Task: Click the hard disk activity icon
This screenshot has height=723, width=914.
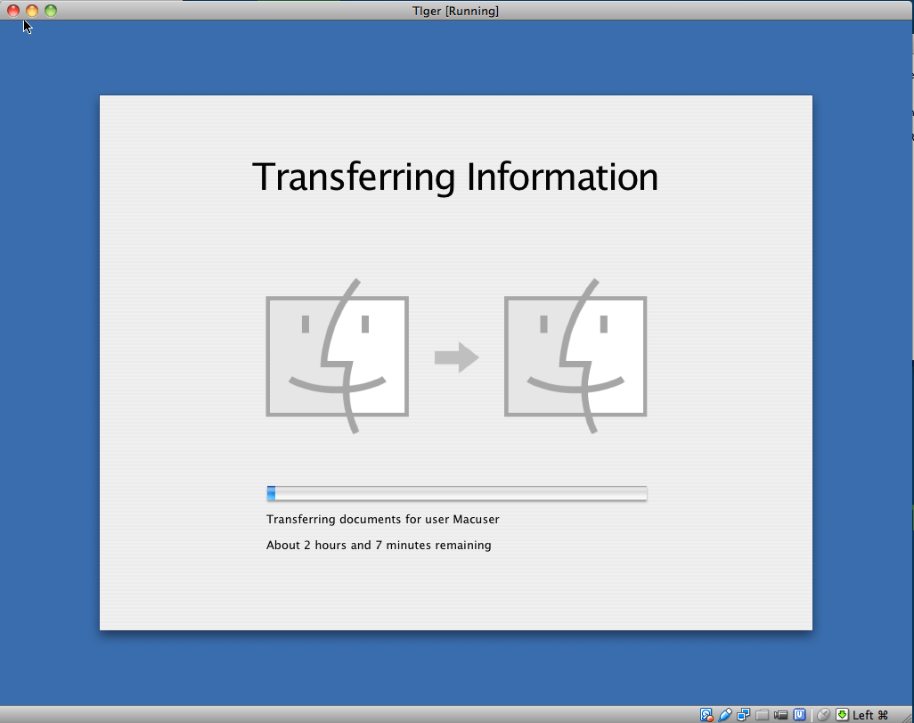Action: (x=706, y=715)
